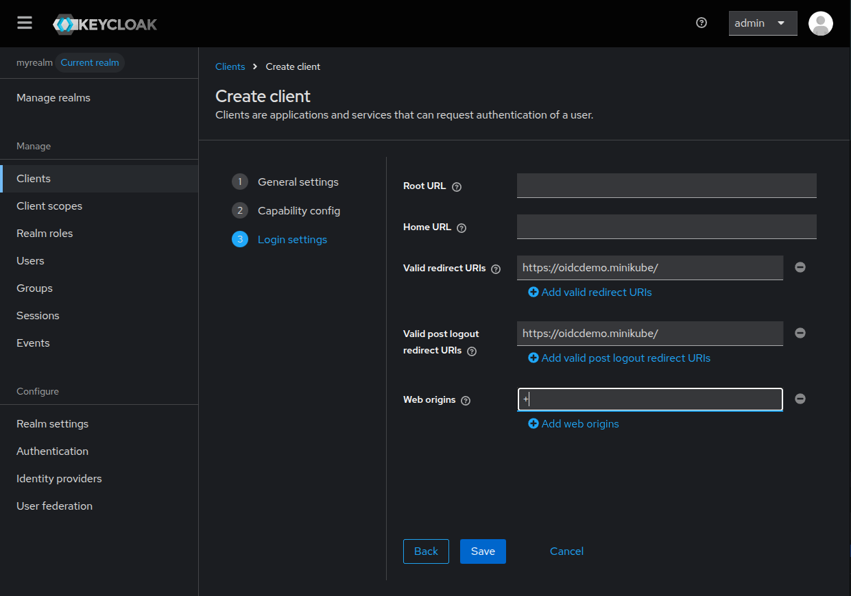Show help for Root URL

457,186
